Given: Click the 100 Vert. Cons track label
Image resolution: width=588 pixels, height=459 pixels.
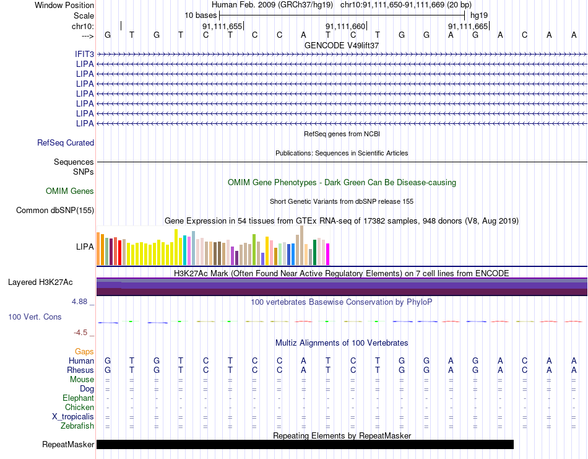Looking at the screenshot, I should click(x=35, y=317).
